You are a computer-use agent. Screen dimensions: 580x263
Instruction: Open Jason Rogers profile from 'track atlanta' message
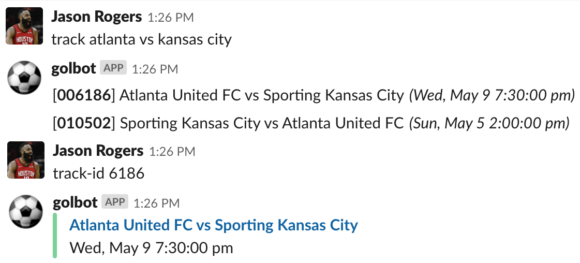96,17
